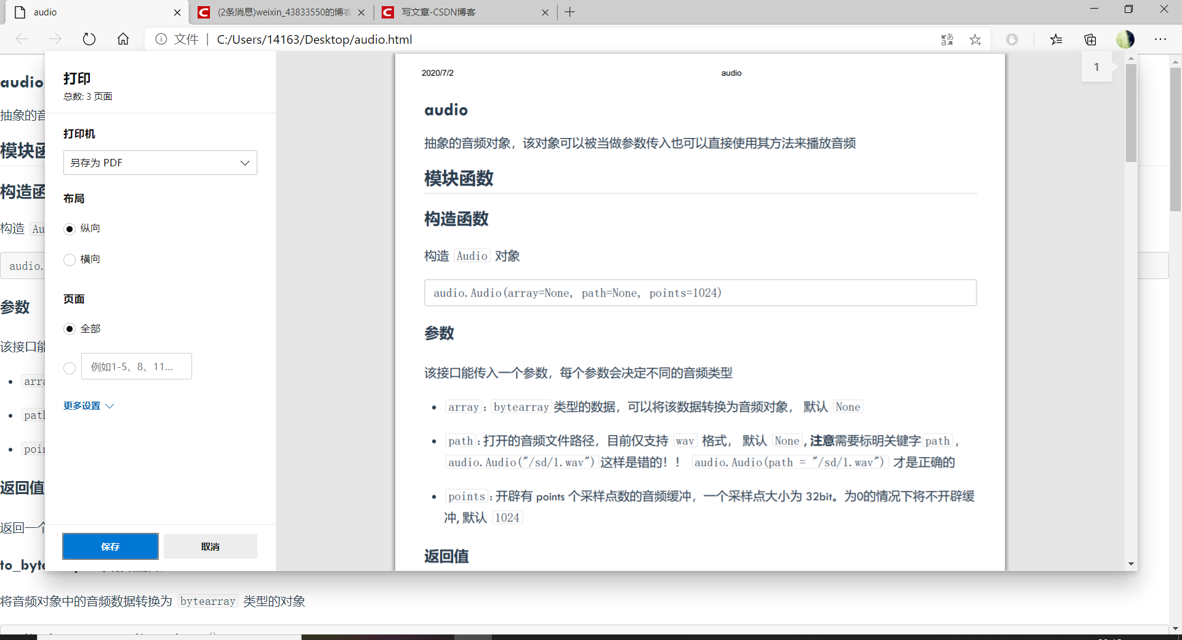Click the 打印机 section label
1182x640 pixels.
[79, 134]
